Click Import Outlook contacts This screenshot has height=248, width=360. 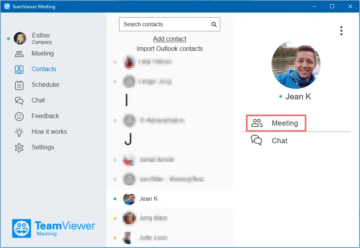170,49
